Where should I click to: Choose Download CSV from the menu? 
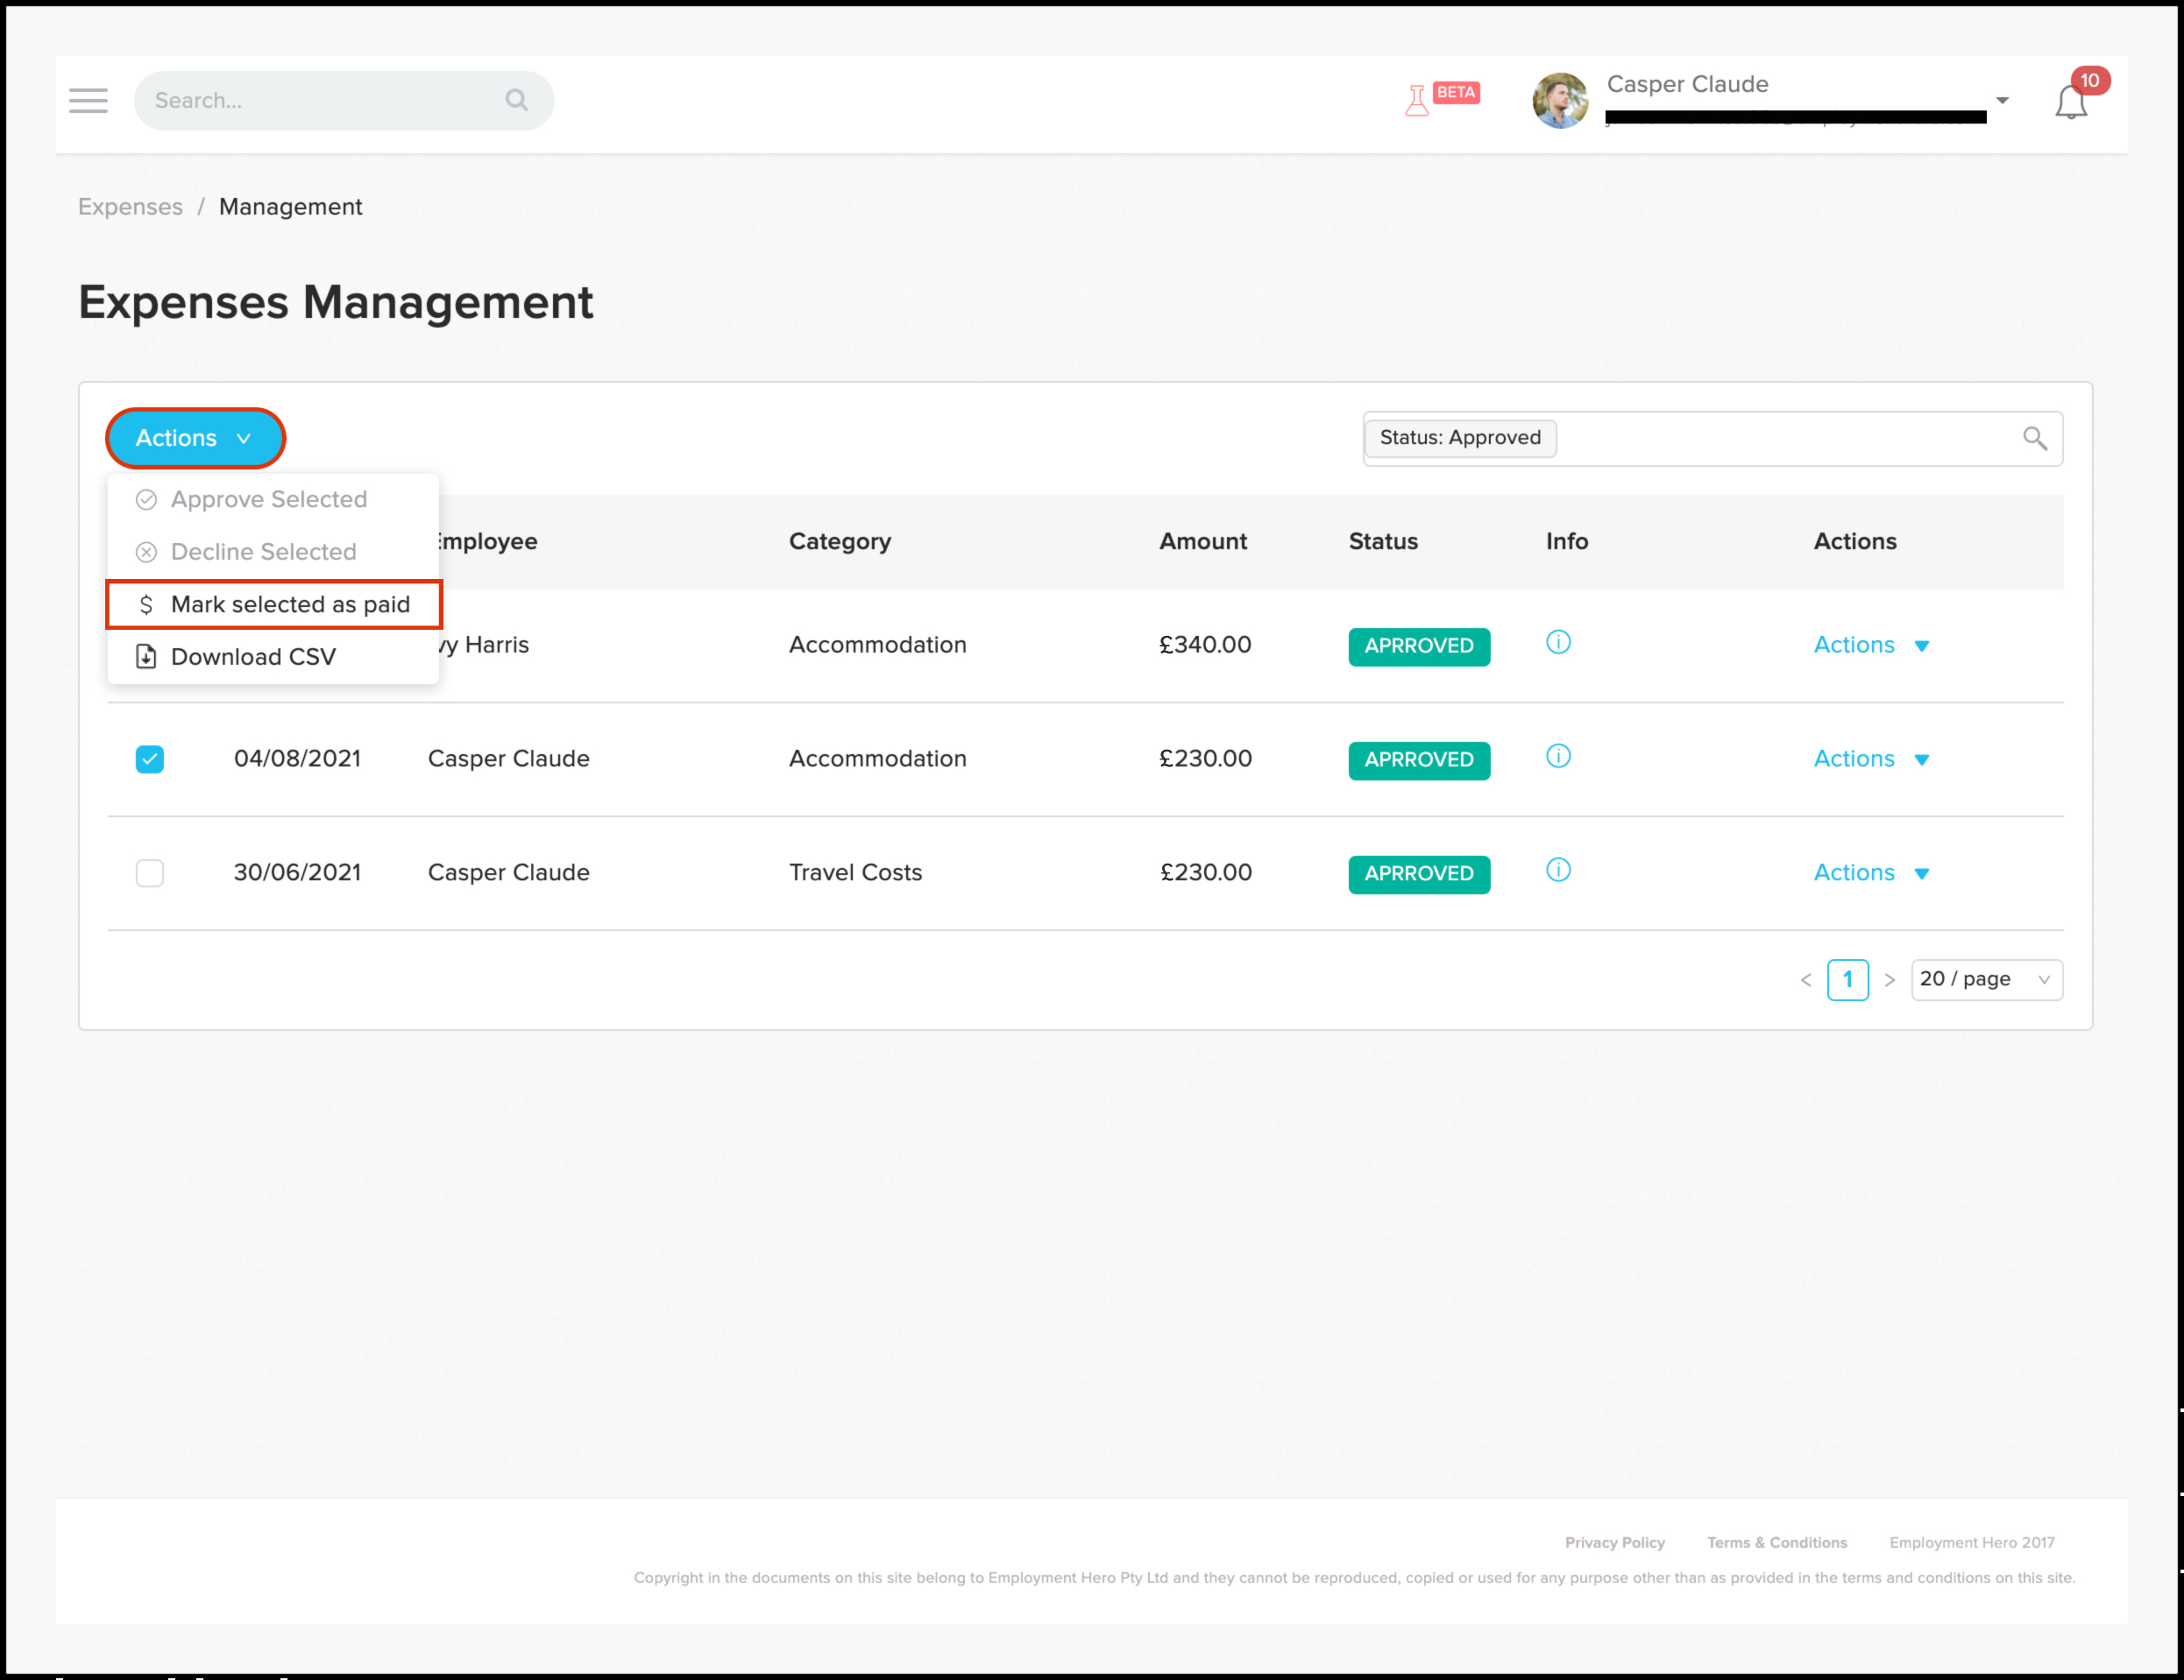point(252,657)
